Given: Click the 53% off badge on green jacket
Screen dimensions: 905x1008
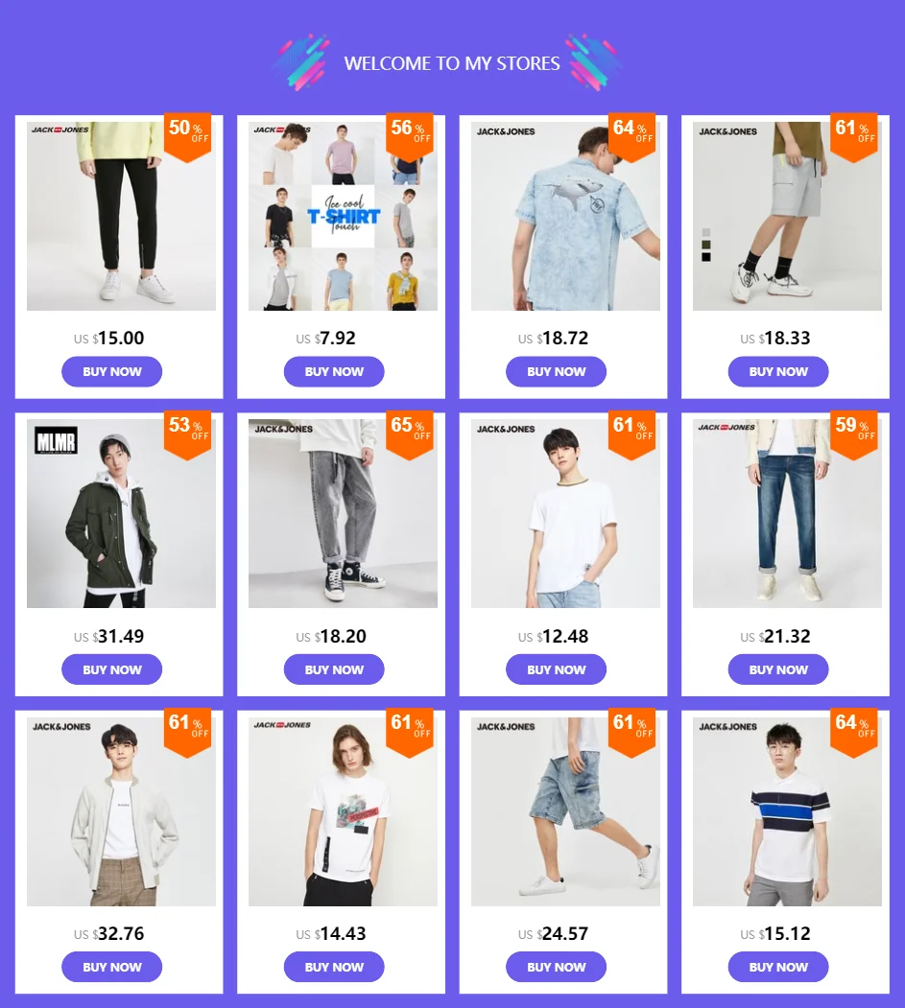Looking at the screenshot, I should point(187,434).
